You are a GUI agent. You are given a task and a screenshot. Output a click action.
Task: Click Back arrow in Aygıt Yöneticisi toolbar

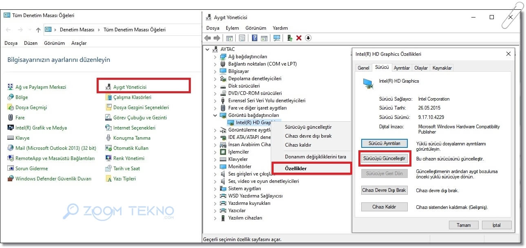pos(208,38)
